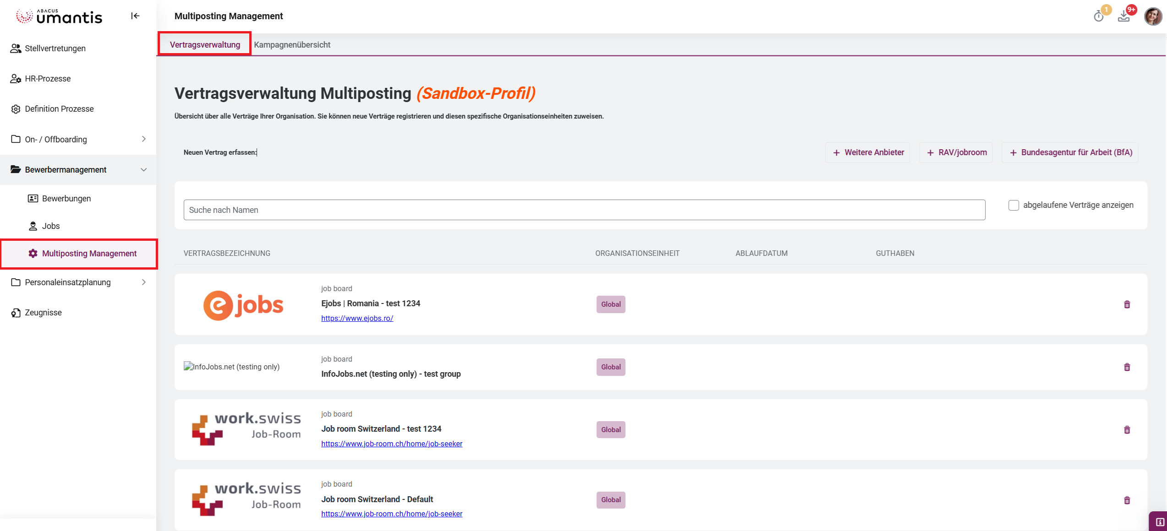Image resolution: width=1167 pixels, height=531 pixels.
Task: Open the timer icon with yellow badge
Action: [x=1099, y=16]
